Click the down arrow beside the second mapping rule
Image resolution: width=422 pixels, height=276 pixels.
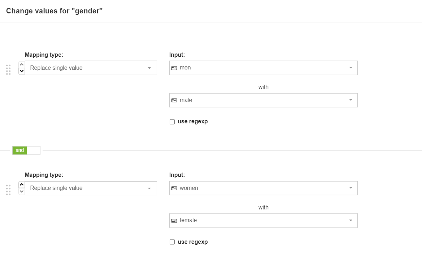coord(21,192)
